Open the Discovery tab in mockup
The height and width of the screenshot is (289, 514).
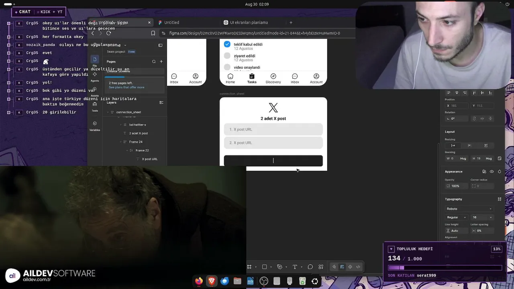273,78
